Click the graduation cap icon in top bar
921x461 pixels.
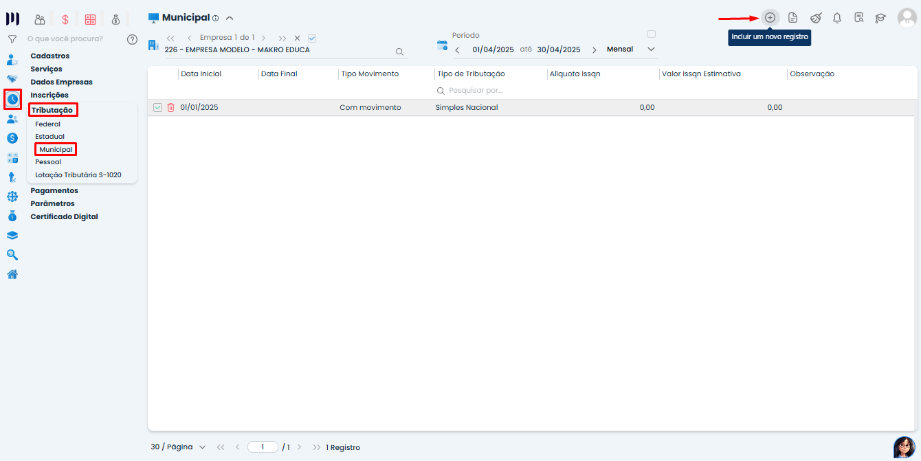pos(880,18)
